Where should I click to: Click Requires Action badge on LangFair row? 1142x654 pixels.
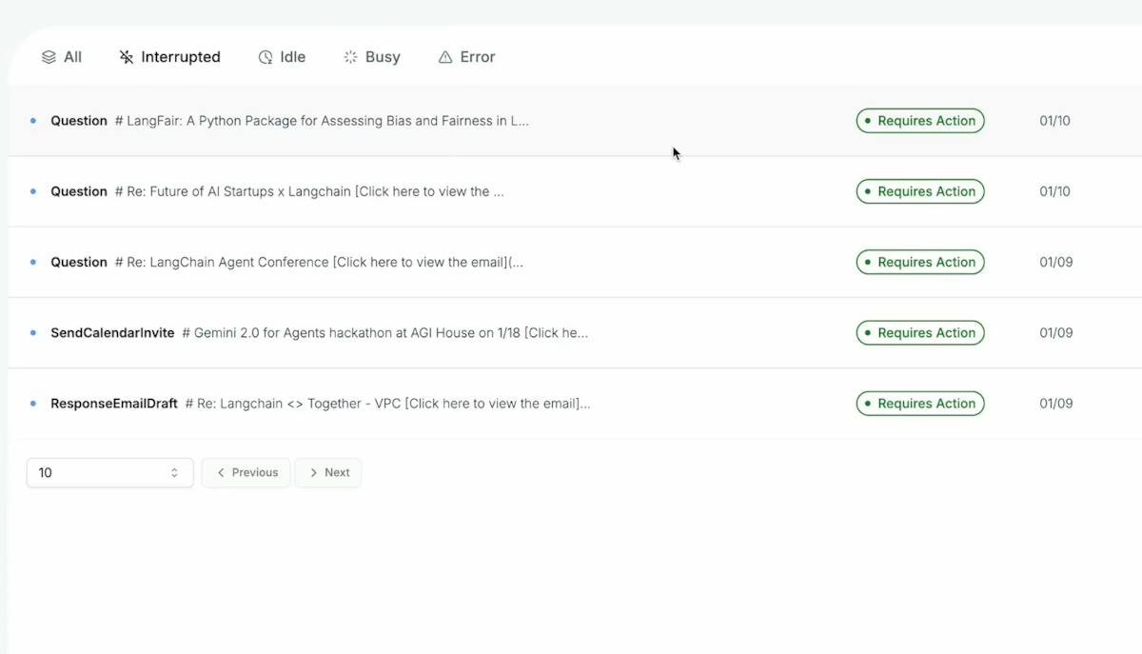click(x=920, y=121)
